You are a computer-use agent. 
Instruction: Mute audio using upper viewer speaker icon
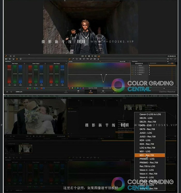tap(14, 56)
